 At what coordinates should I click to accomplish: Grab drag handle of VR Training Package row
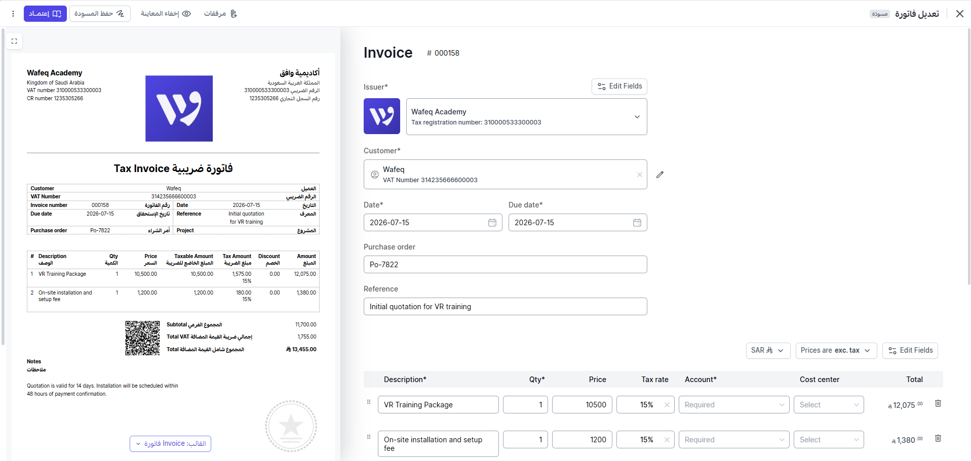(369, 402)
